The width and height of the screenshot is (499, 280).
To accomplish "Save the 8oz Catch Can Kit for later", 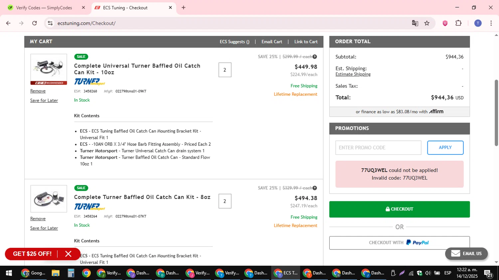I will (x=44, y=228).
